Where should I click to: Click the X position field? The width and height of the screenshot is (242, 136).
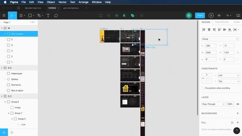pyautogui.click(x=210, y=46)
